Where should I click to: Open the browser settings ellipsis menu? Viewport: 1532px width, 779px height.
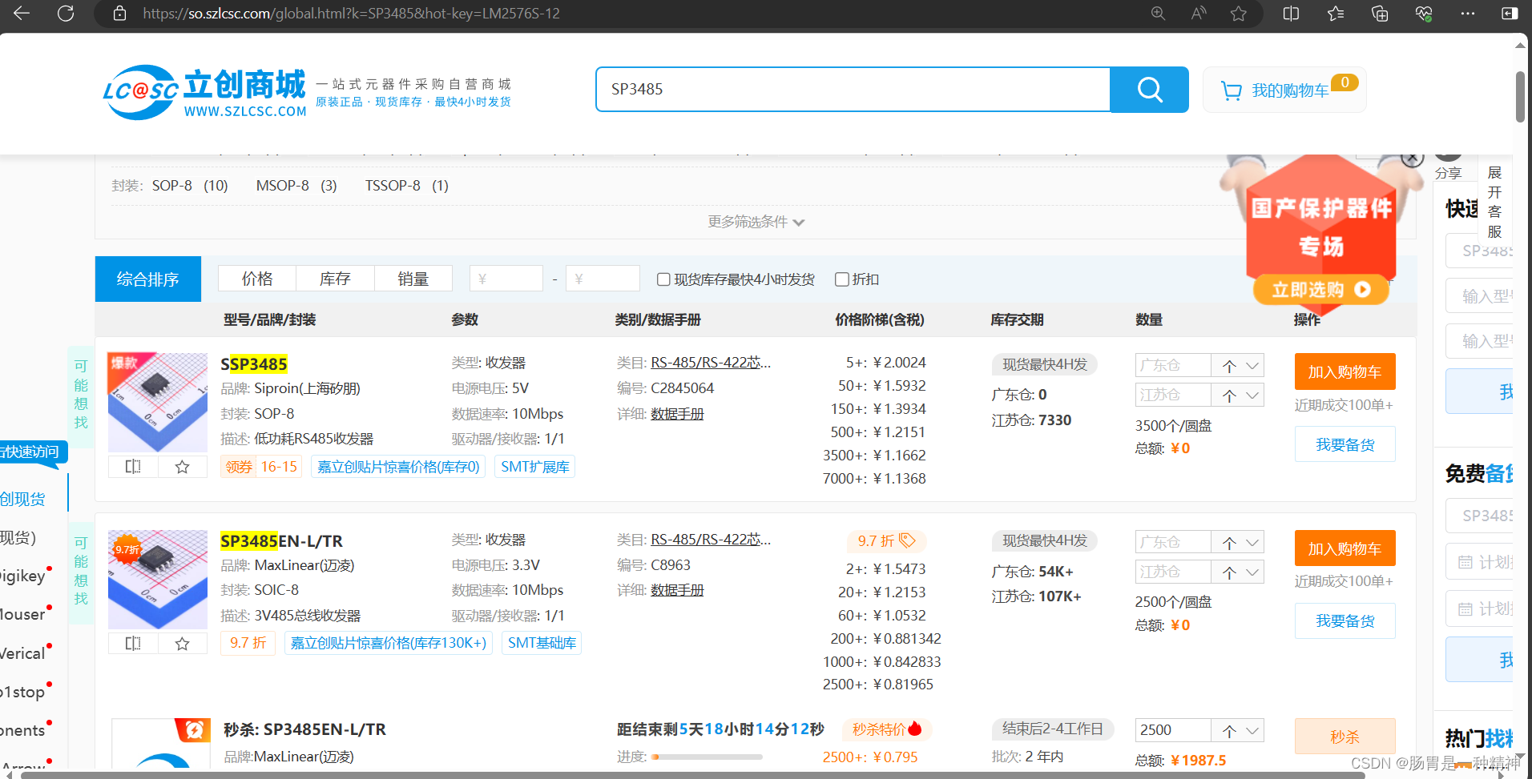click(x=1468, y=13)
